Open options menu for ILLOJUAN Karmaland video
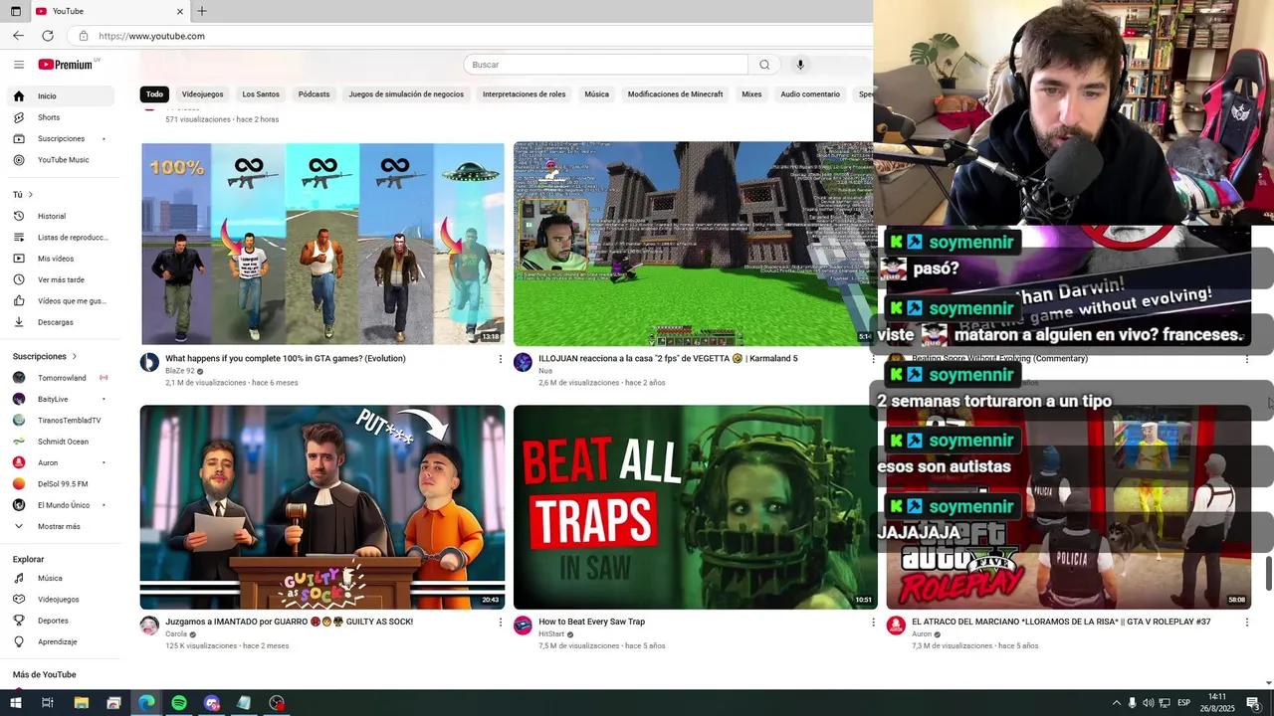This screenshot has width=1274, height=716. [x=873, y=359]
